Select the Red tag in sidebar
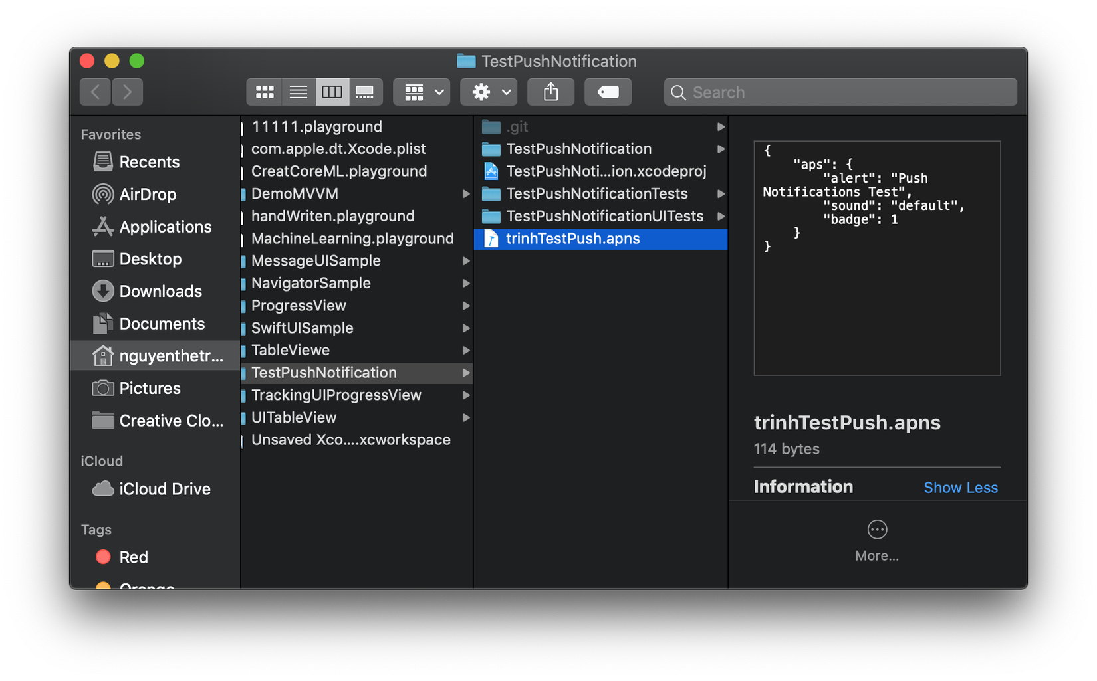This screenshot has height=681, width=1097. pyautogui.click(x=133, y=557)
